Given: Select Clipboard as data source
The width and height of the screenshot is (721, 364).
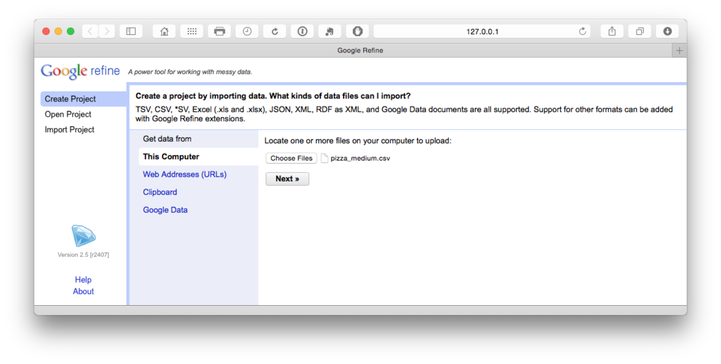Looking at the screenshot, I should click(x=160, y=192).
